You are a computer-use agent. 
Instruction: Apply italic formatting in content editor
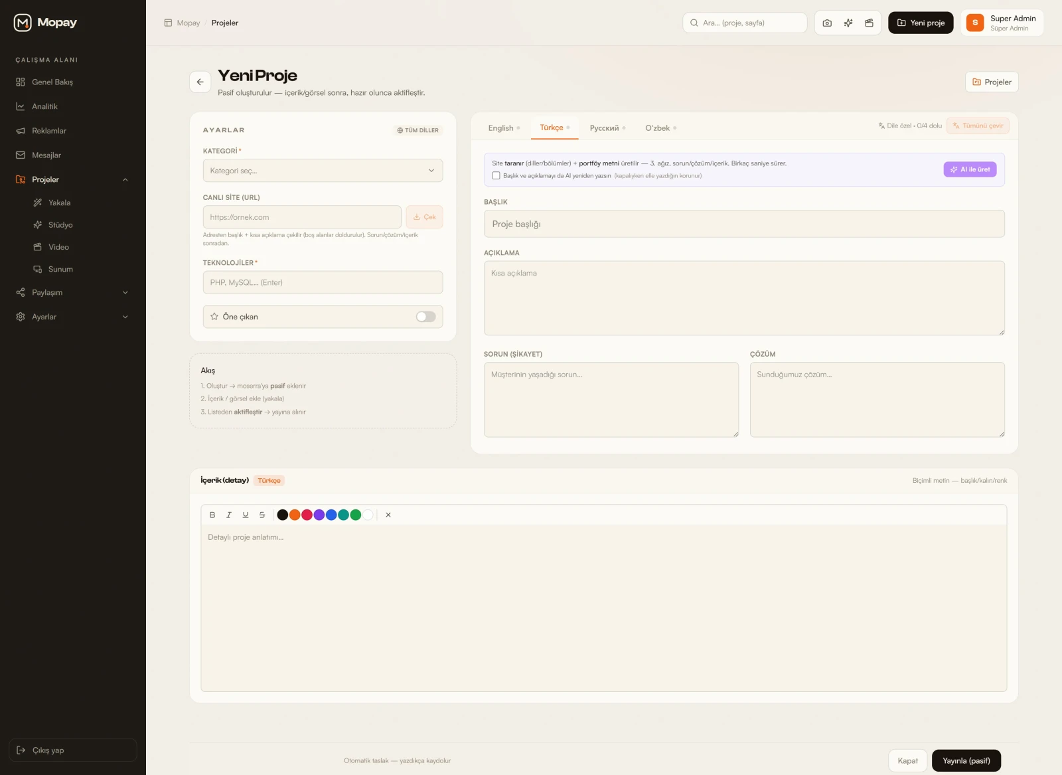tap(229, 515)
